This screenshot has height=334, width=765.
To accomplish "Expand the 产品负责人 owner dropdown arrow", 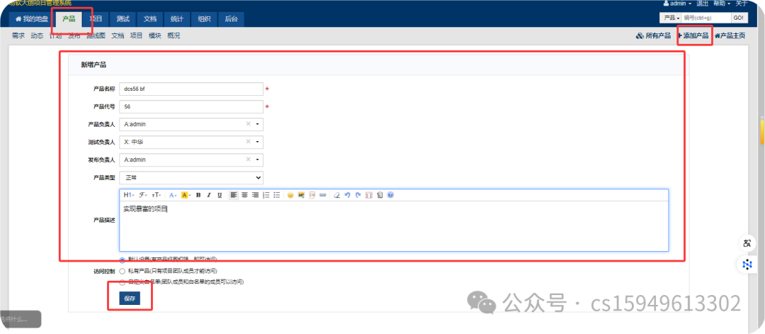I will (258, 124).
